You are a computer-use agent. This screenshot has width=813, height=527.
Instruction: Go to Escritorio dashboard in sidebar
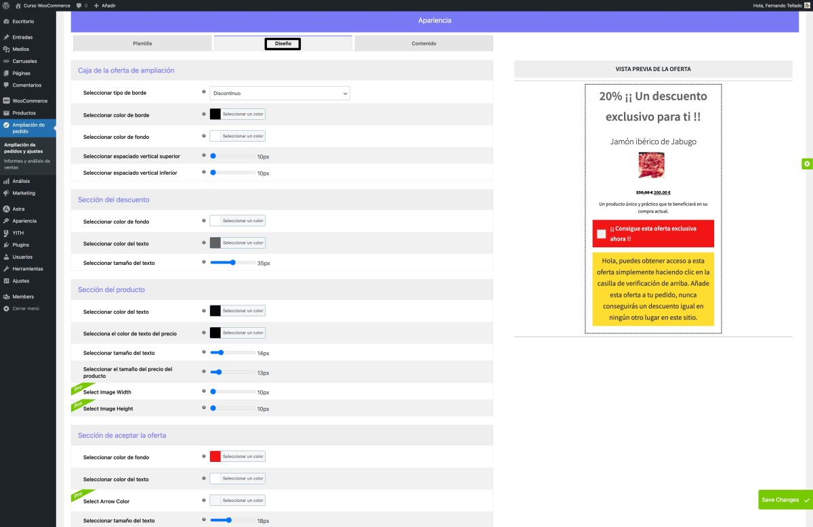[x=22, y=21]
